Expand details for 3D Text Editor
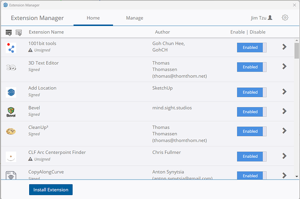 click(x=284, y=67)
